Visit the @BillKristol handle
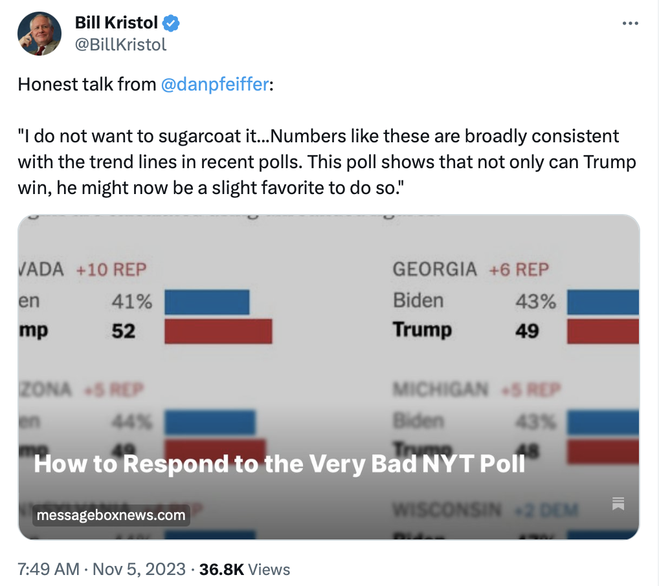 120,44
